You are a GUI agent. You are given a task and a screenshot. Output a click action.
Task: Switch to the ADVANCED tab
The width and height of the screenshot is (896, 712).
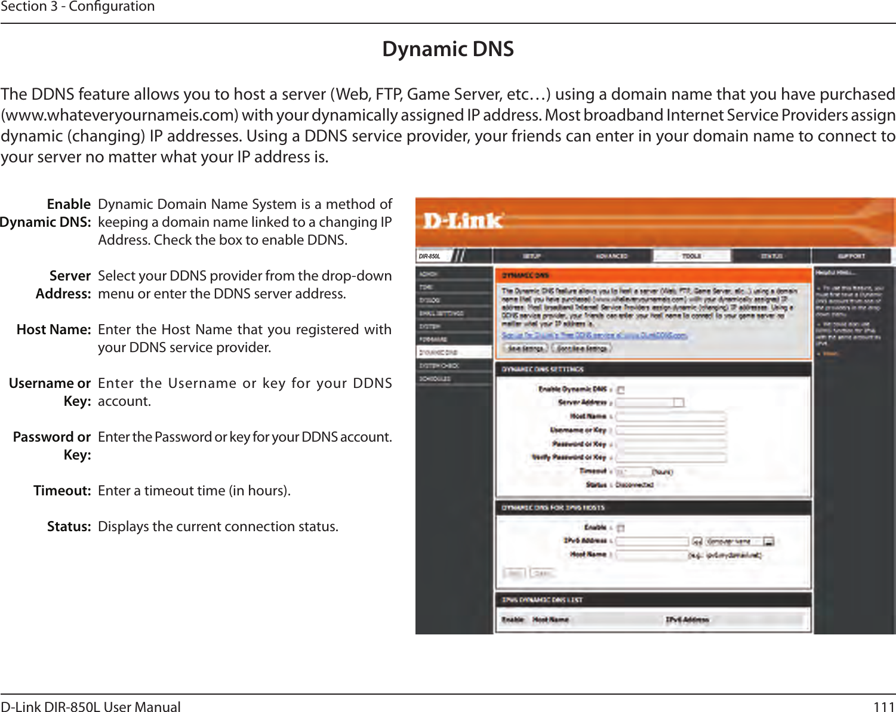pyautogui.click(x=611, y=256)
